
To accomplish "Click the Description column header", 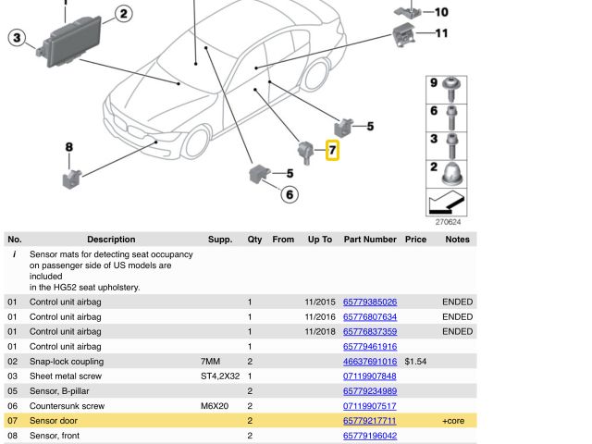I will (111, 240).
